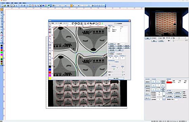Click the scissors Cut icon in main toolbar
189x122 pixels.
[17, 5]
